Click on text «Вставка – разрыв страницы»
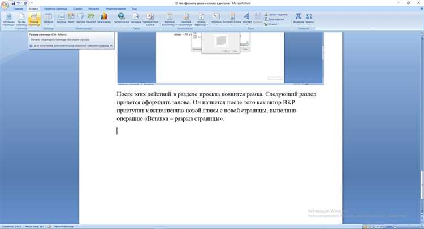 point(184,118)
